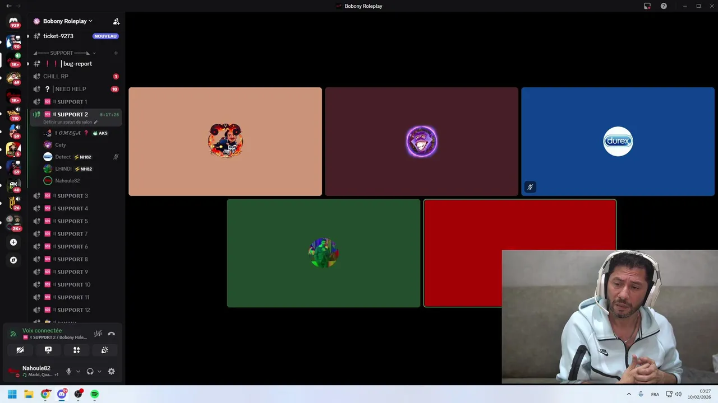Open the Nahoule82 user profile panel
Image resolution: width=718 pixels, height=403 pixels.
pyautogui.click(x=33, y=371)
